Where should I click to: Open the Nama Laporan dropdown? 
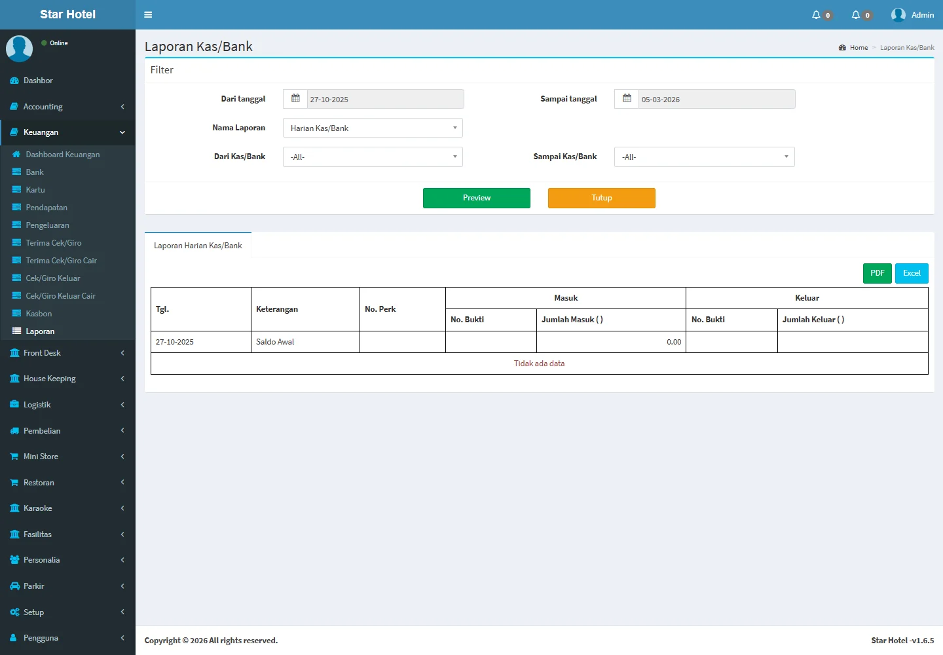(x=373, y=128)
